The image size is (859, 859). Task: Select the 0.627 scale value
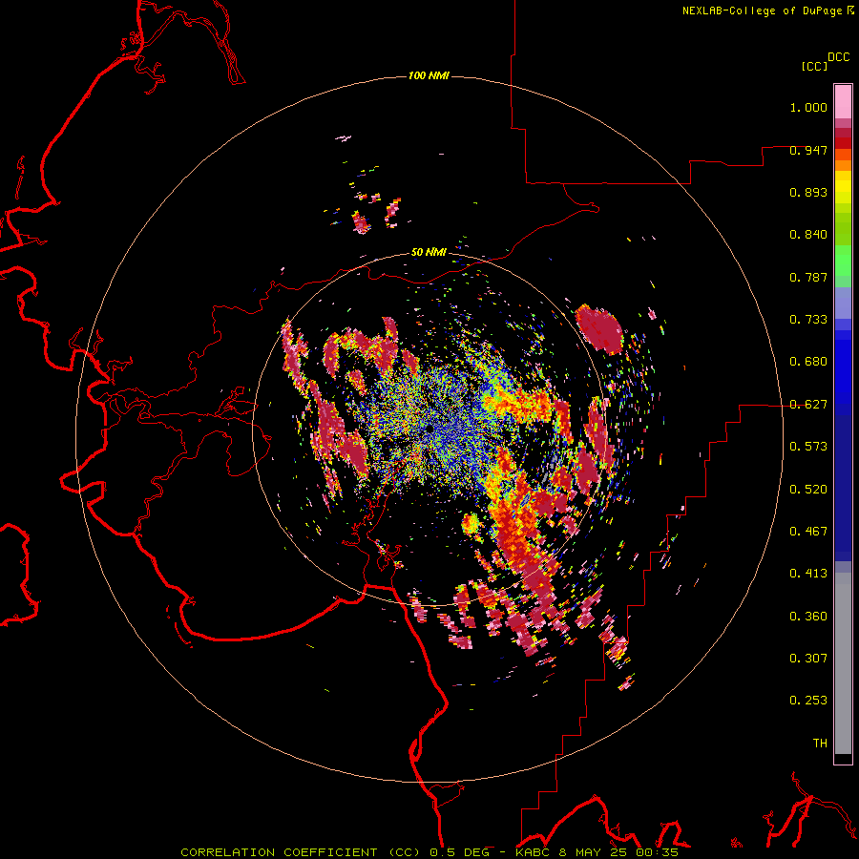(808, 405)
